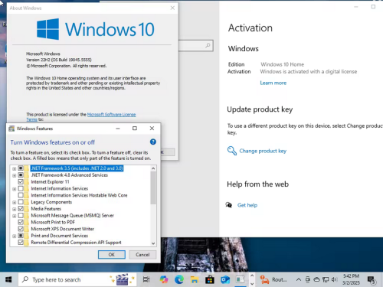Click the Meet Now tray icon
The width and height of the screenshot is (383, 287).
tap(308, 279)
